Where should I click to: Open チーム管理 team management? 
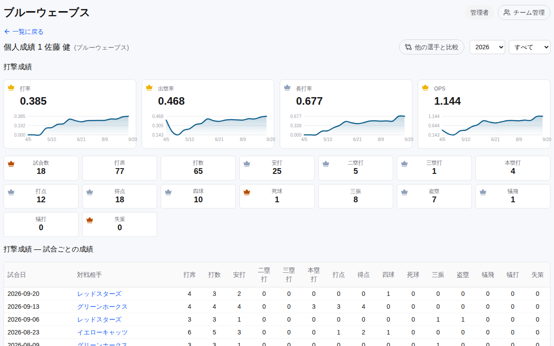(524, 12)
